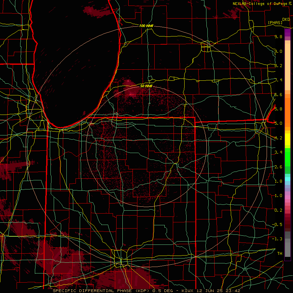Click the small logo after DuPage
This screenshot has width=293, height=293.
pos(290,4)
